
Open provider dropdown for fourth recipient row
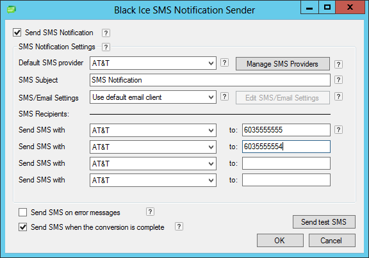click(x=153, y=180)
